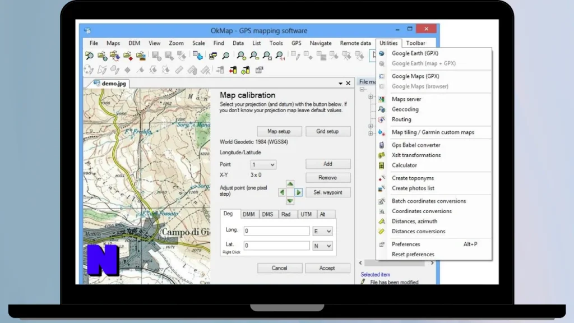Move calibration point down with green arrow
Image resolution: width=574 pixels, height=323 pixels.
point(290,201)
